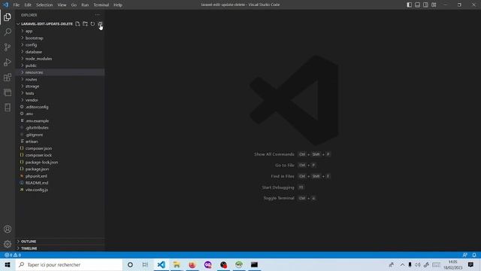This screenshot has height=271, width=481.
Task: Open File Explorer from taskbar
Action: click(177, 264)
